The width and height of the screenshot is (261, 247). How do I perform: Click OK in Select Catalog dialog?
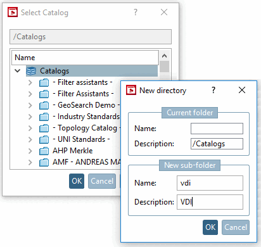[77, 181]
